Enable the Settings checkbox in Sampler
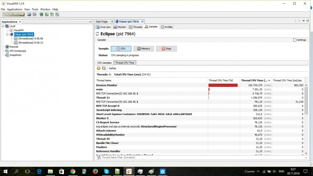This screenshot has height=176, width=313. pos(295,40)
